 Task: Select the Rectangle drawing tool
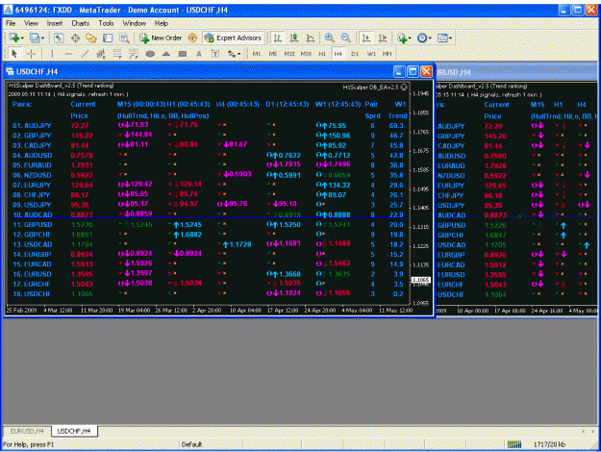(x=183, y=54)
